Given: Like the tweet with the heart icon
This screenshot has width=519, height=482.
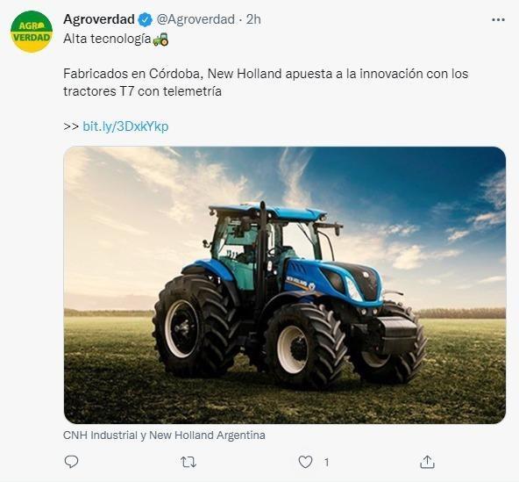Looking at the screenshot, I should (305, 462).
